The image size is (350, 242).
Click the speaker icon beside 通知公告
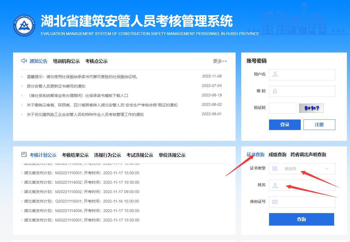pos(24,61)
